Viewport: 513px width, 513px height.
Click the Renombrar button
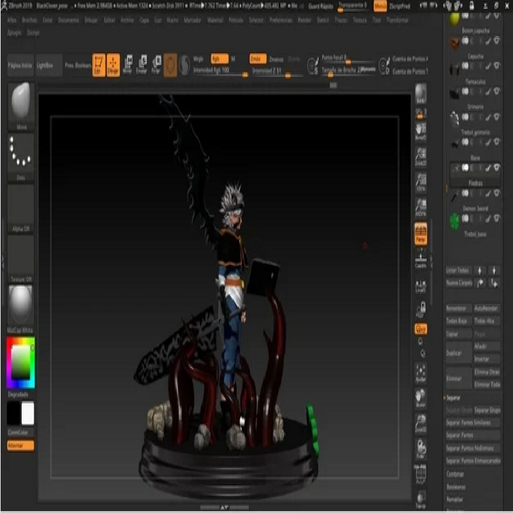pos(457,308)
